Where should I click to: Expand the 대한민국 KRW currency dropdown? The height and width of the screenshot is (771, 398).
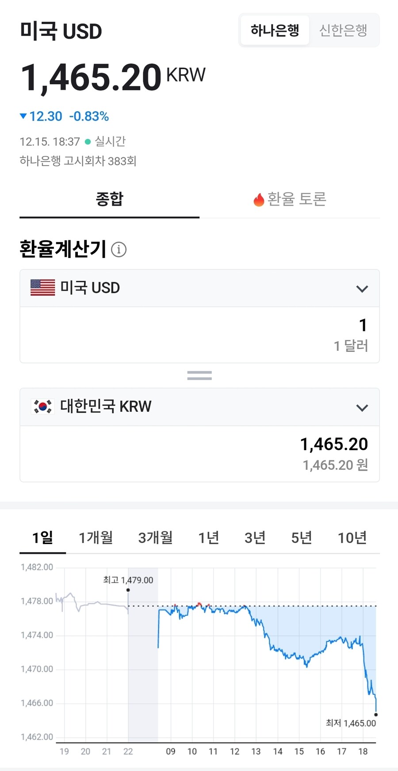pos(363,407)
